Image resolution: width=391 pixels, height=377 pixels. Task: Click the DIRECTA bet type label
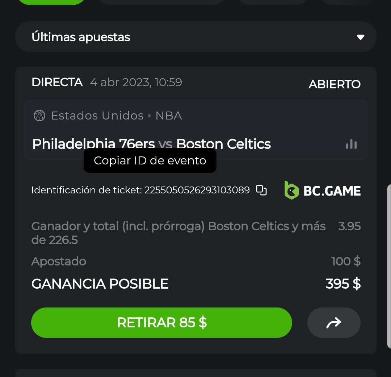click(57, 82)
